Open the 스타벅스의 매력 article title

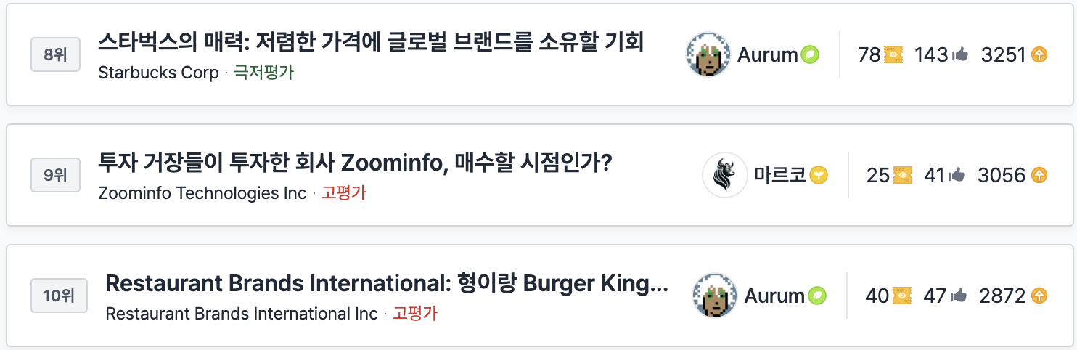coord(370,42)
